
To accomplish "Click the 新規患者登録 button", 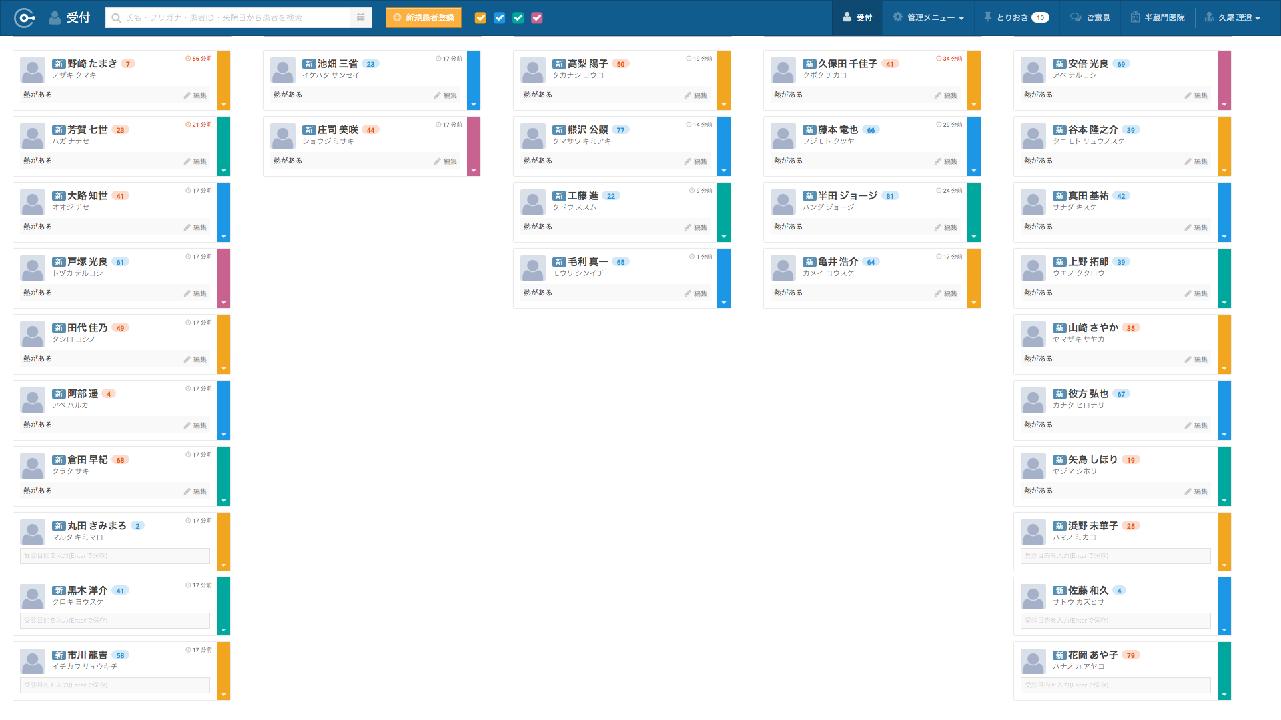I will pos(424,18).
